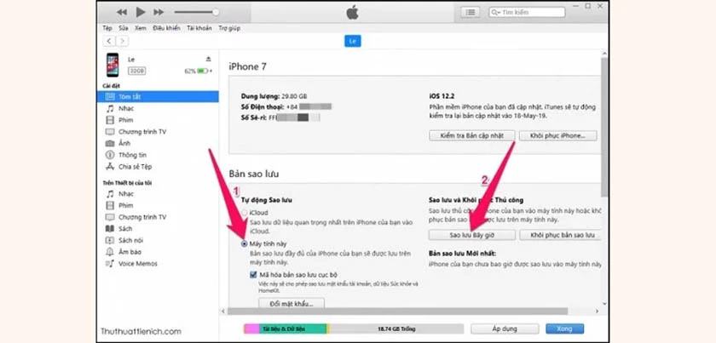Click the Le device button at top
716x343 pixels.
pos(353,41)
